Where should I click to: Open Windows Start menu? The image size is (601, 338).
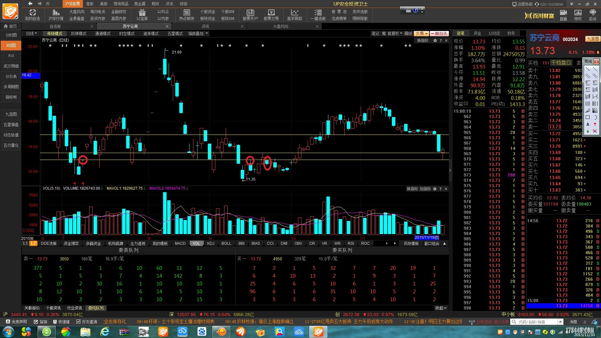pyautogui.click(x=8, y=332)
